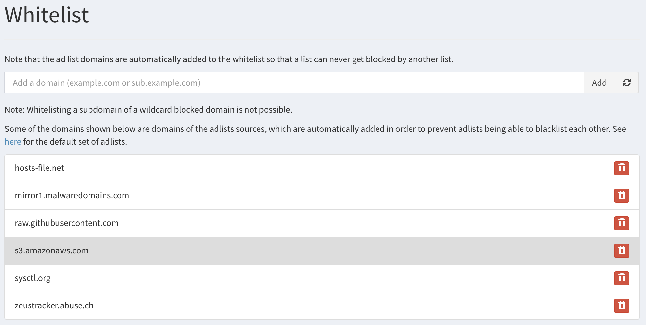Refresh the whitelist with the reload icon
This screenshot has height=325, width=646.
click(626, 83)
